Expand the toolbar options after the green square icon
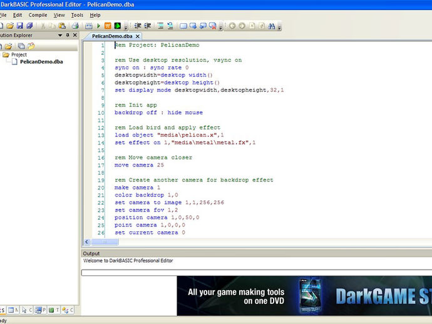The image size is (432, 324). 126,26
